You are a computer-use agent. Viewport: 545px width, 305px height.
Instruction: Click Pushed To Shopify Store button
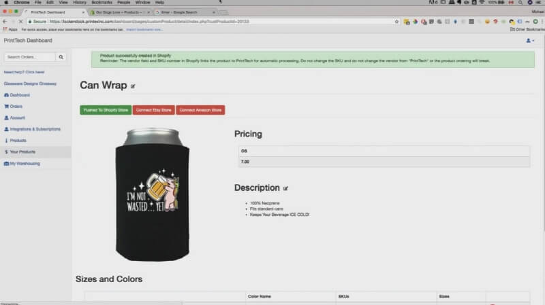pos(106,110)
